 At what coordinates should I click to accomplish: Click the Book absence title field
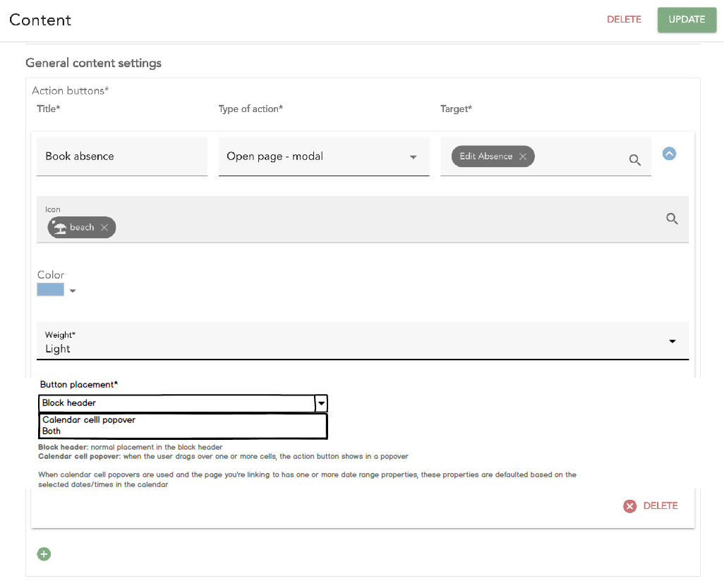click(x=121, y=157)
